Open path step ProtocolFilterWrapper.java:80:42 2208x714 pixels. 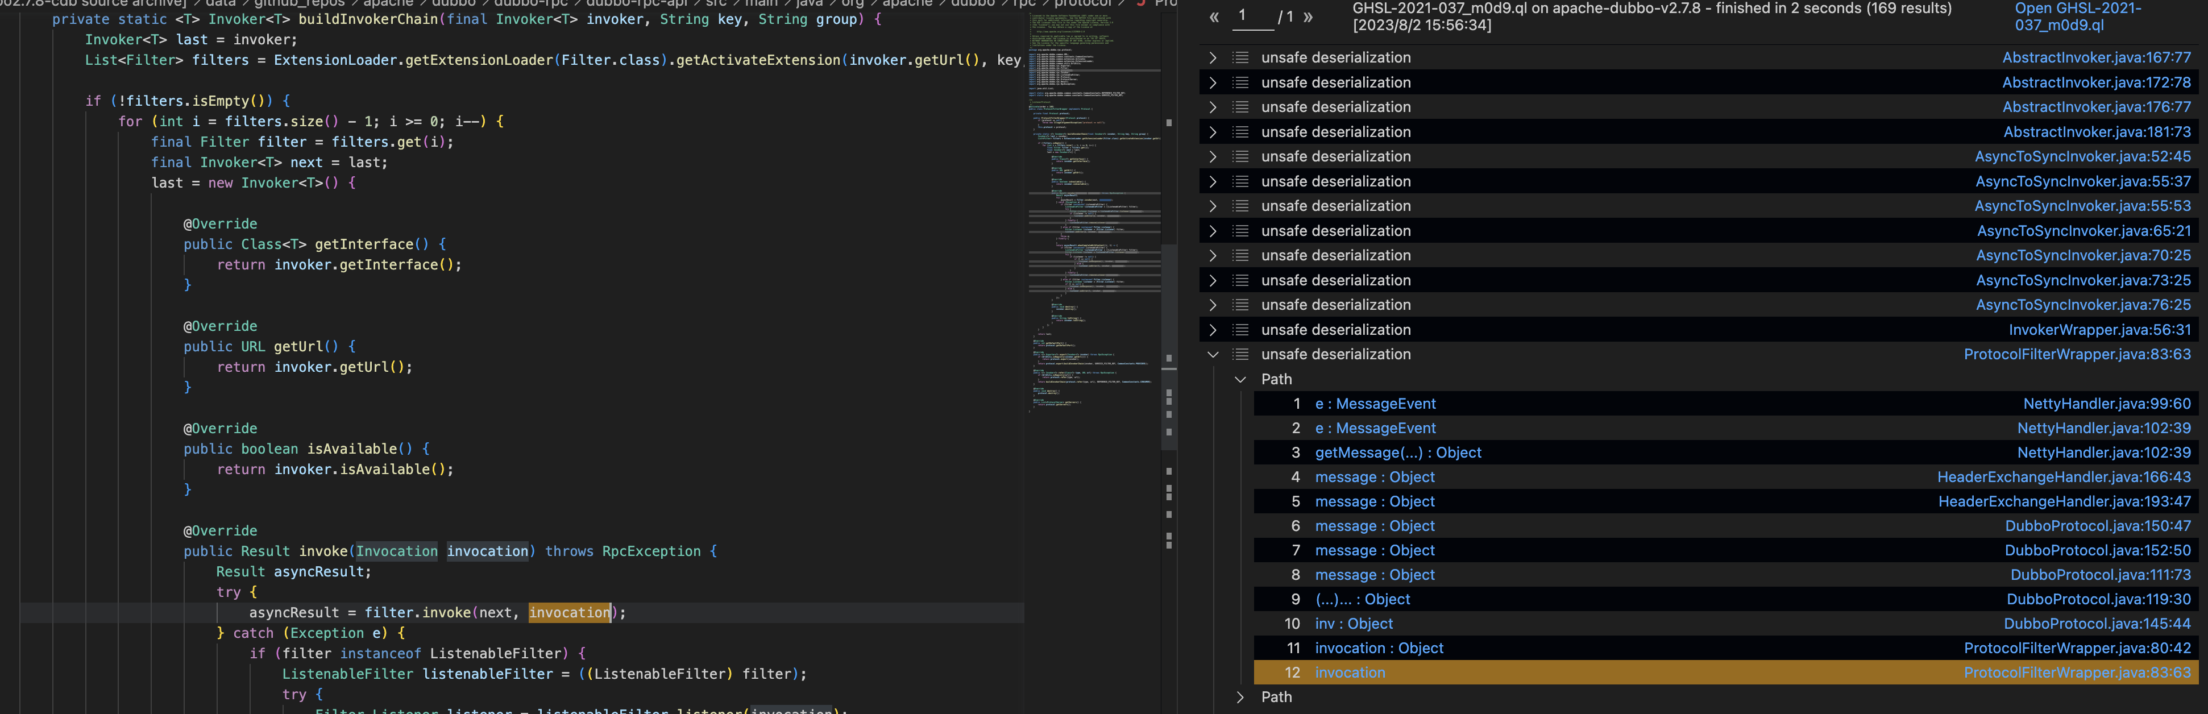(x=2077, y=649)
